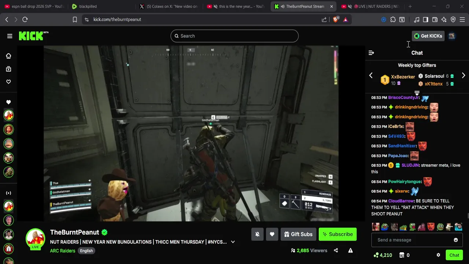Click the Gift Subs button

pos(298,234)
